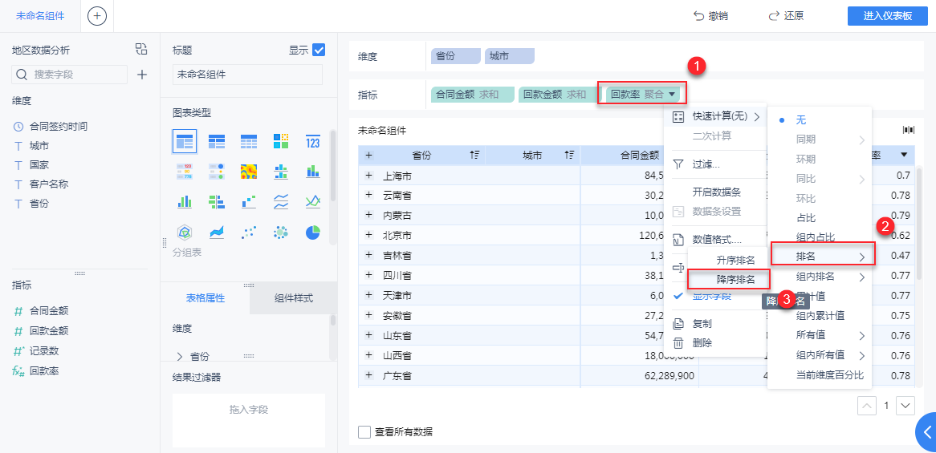Expand the 四川省 row

[368, 276]
